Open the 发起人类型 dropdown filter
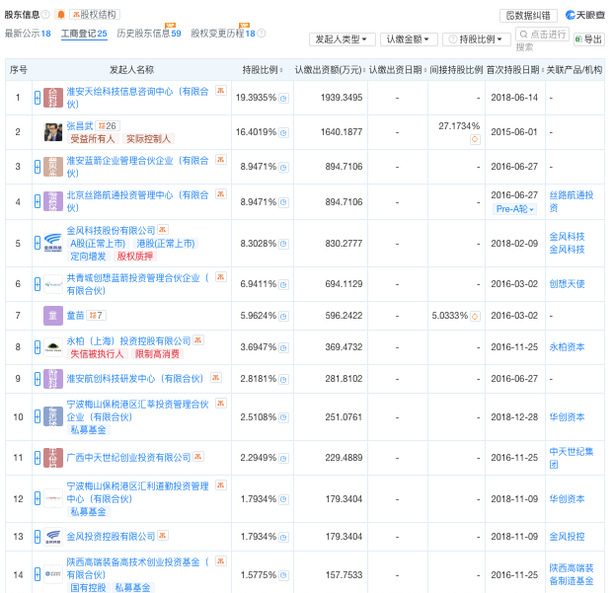The height and width of the screenshot is (593, 613). coord(343,38)
